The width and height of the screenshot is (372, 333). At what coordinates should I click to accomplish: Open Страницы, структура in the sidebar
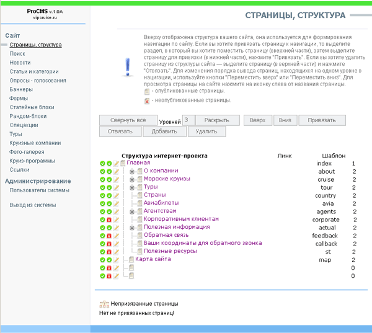coord(35,45)
